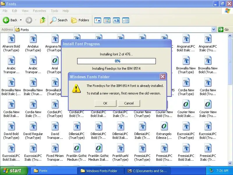Screen dimensions: 233x175
Task: Switch to Fonts taskbar button
Action: (x=54, y=171)
